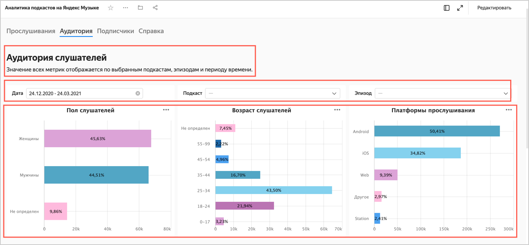Open menu for Пол слушателей chart
529x245 pixels.
[x=166, y=110]
